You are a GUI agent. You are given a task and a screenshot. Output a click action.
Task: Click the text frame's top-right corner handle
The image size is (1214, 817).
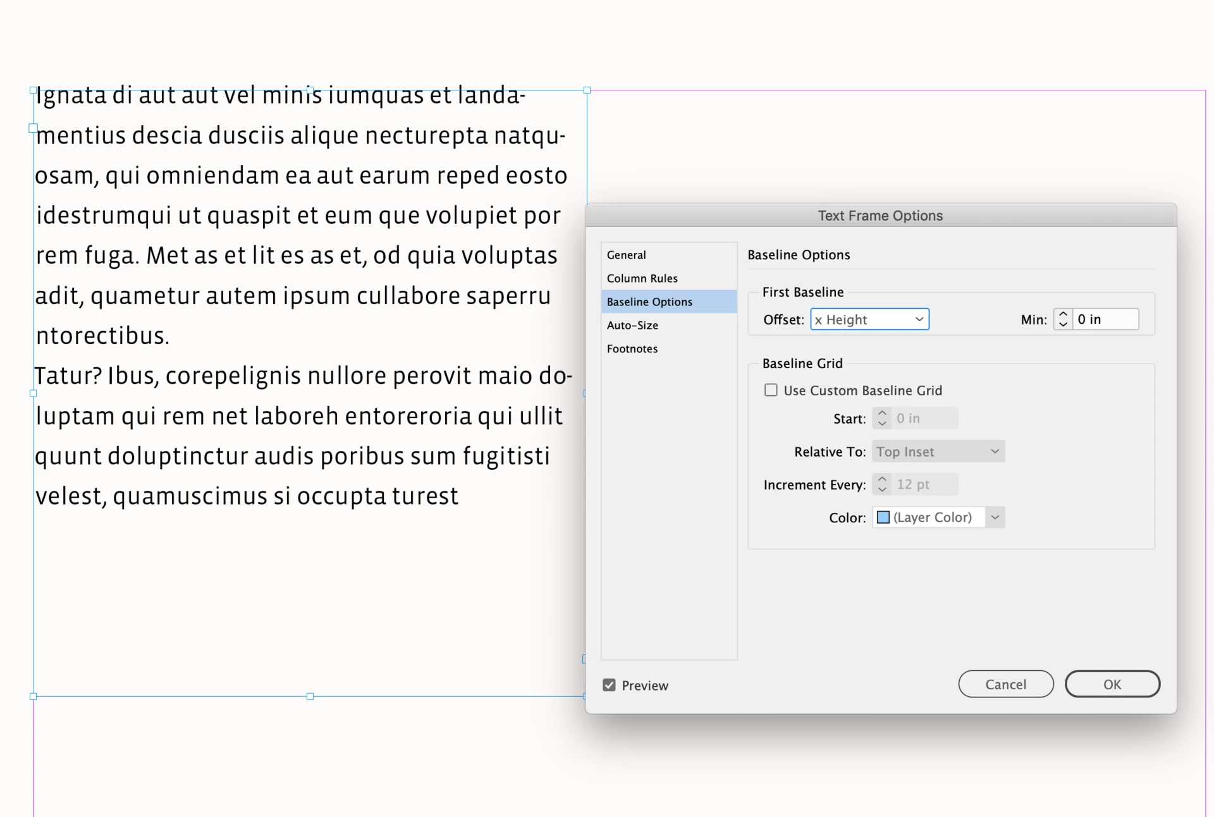click(587, 90)
